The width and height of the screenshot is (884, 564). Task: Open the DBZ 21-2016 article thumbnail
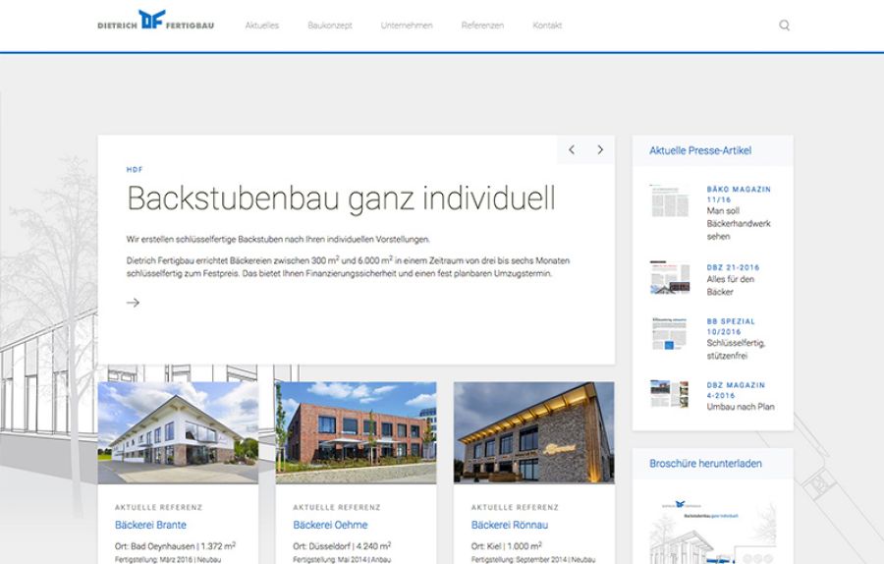670,277
